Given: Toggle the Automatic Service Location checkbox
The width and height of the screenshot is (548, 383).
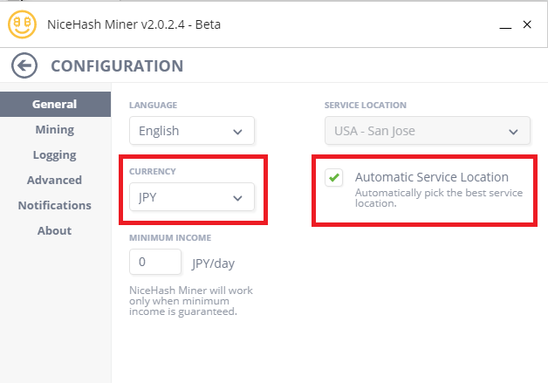Looking at the screenshot, I should coord(333,178).
